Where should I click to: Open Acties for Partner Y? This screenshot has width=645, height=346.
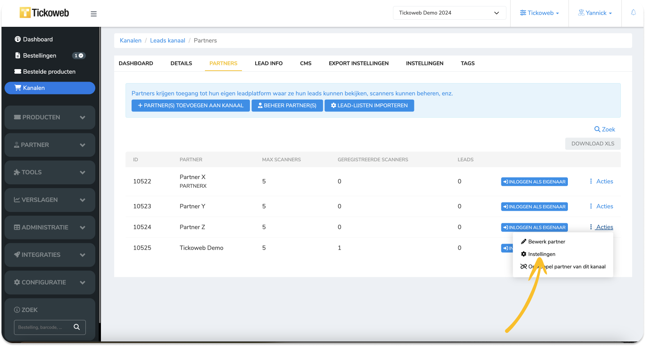pos(601,206)
